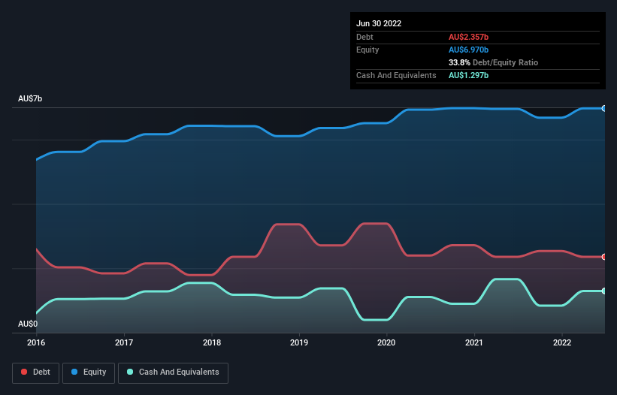Click the AU$7b y-axis label
This screenshot has height=395, width=617.
(30, 98)
